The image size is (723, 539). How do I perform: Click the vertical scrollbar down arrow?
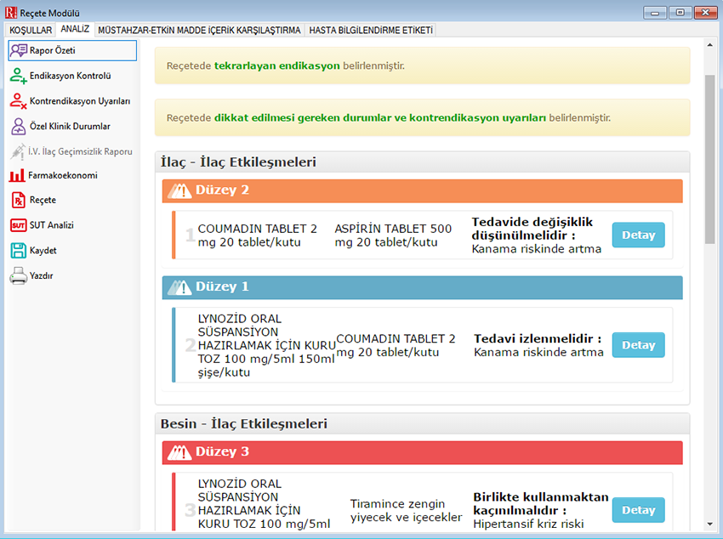(709, 524)
